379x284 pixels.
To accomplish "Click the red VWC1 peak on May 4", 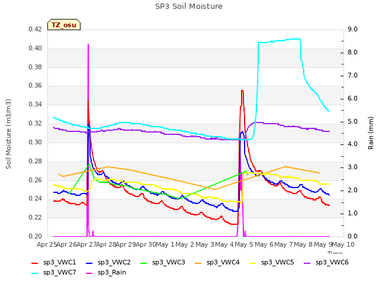I will pos(242,91).
